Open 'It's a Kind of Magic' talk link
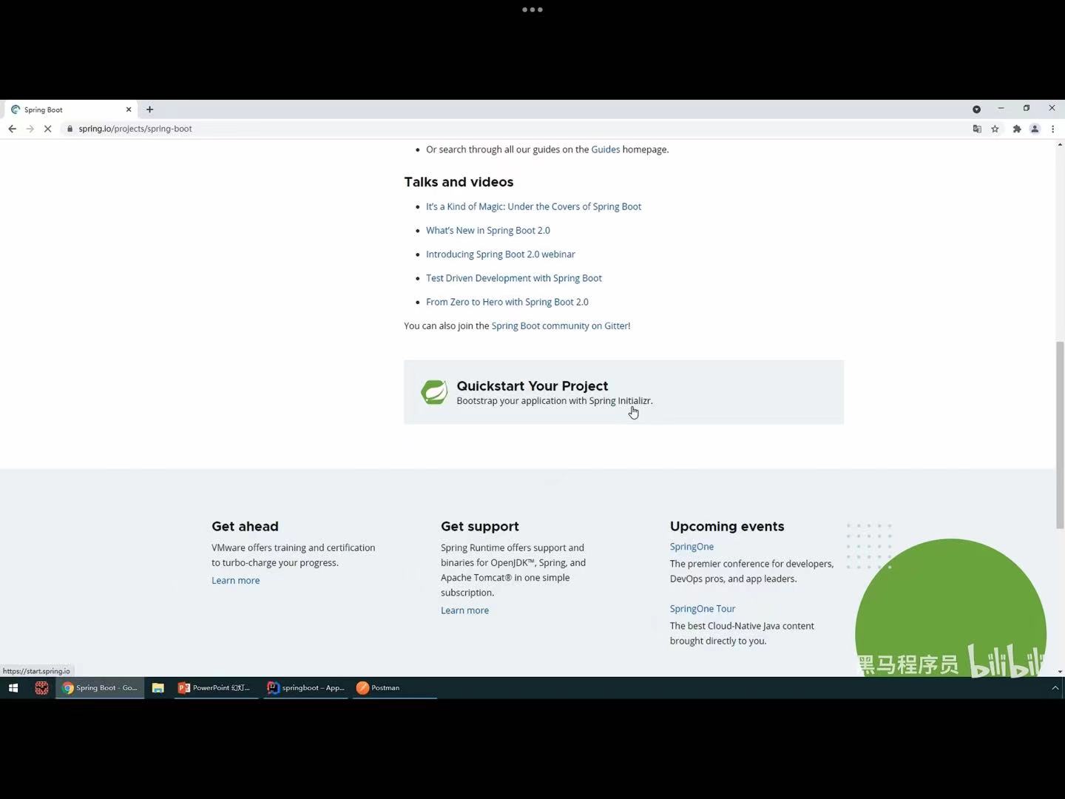Image resolution: width=1065 pixels, height=799 pixels. pyautogui.click(x=533, y=206)
